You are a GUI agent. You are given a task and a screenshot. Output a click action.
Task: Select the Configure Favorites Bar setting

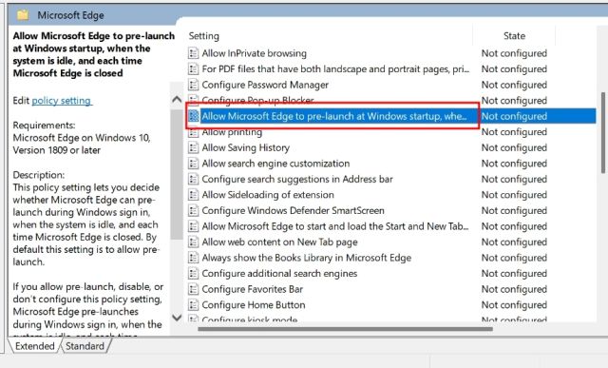coord(253,289)
